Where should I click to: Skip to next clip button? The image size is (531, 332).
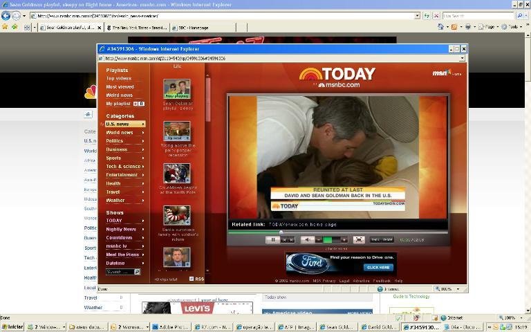click(292, 240)
